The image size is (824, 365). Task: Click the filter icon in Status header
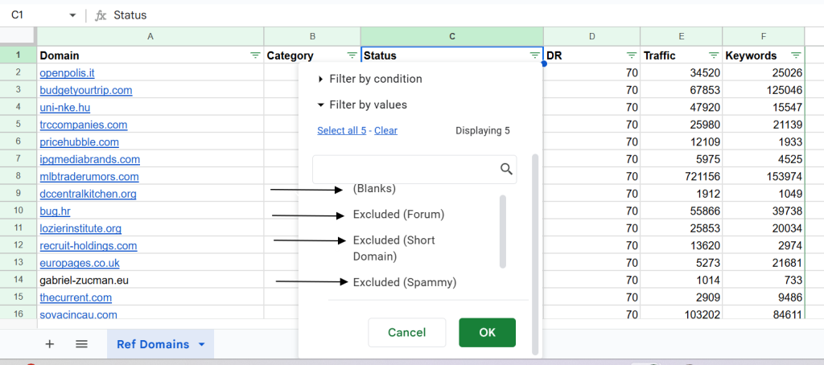[x=534, y=55]
